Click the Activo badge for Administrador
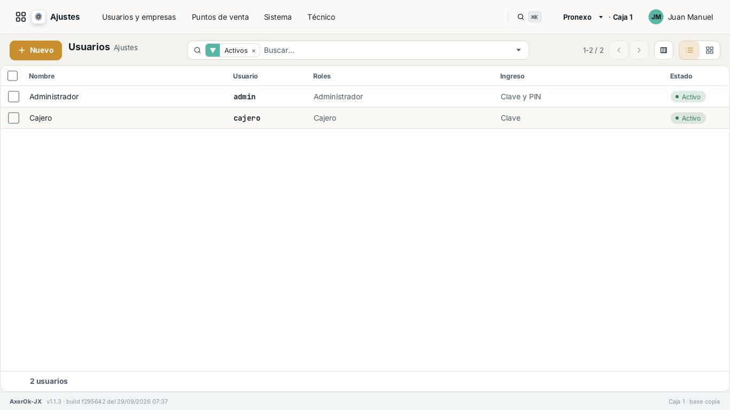 click(688, 97)
